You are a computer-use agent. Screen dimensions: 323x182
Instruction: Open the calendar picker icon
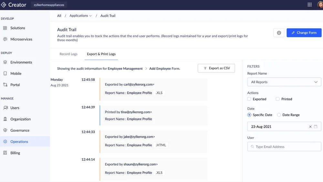(x=316, y=126)
